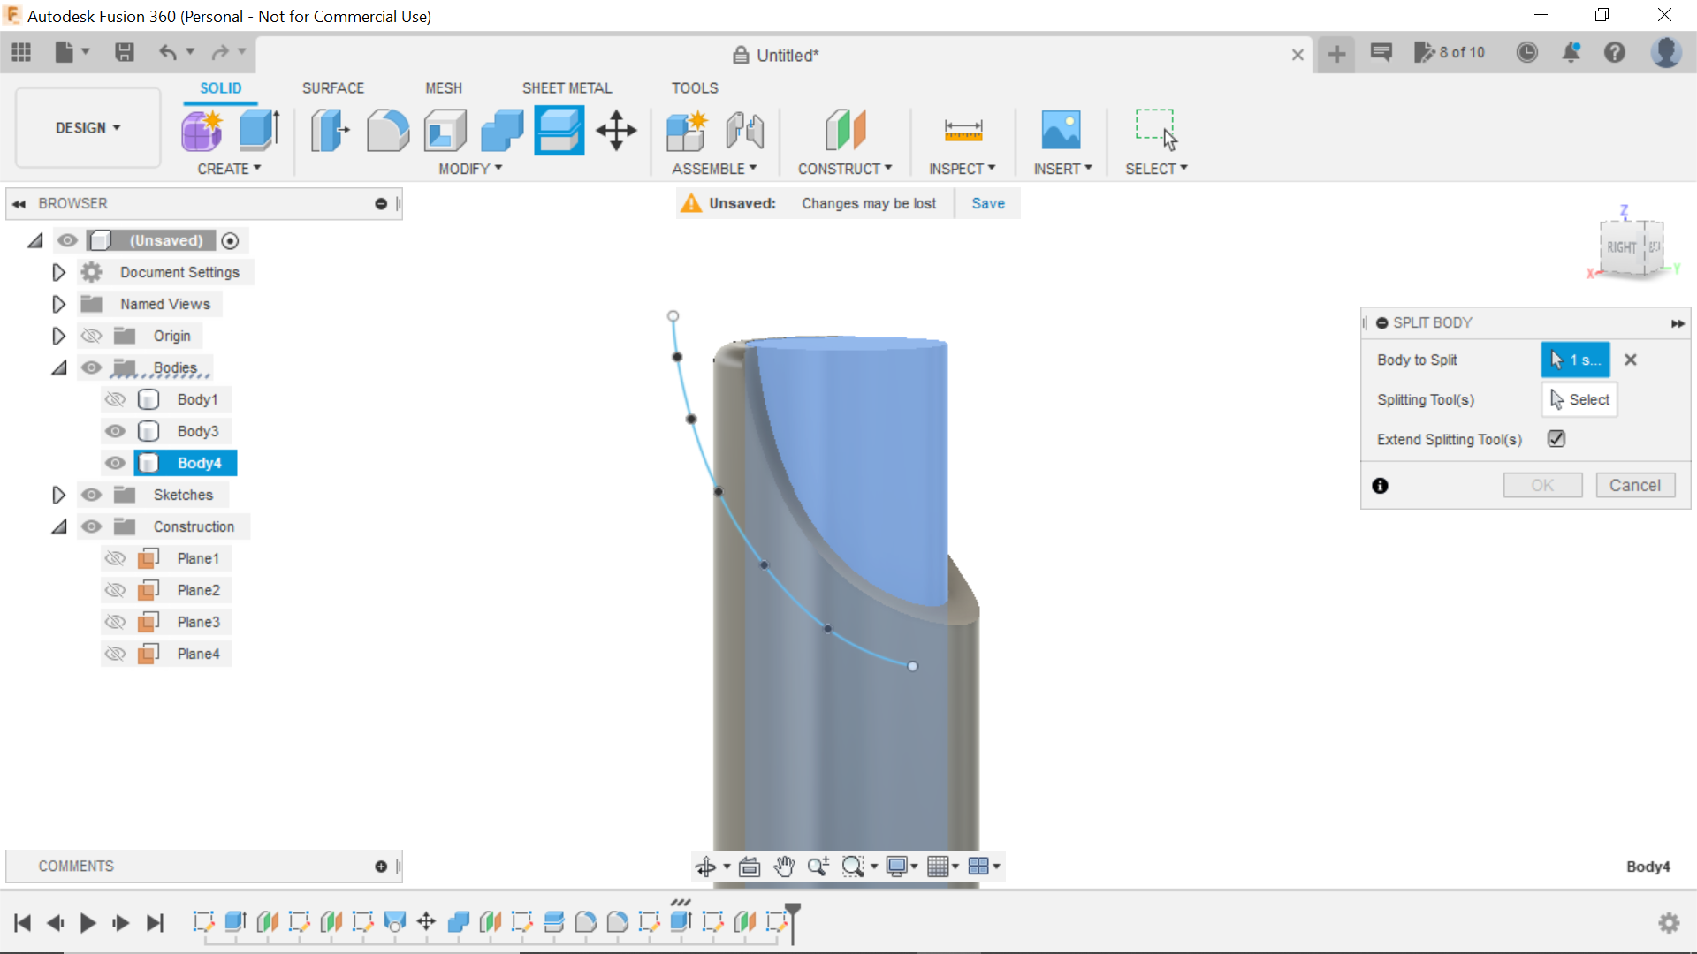
Task: Show Body1 by clicking its visibility eye
Action: click(x=115, y=399)
